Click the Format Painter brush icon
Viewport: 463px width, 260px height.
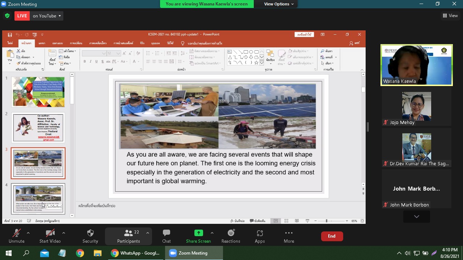click(18, 63)
